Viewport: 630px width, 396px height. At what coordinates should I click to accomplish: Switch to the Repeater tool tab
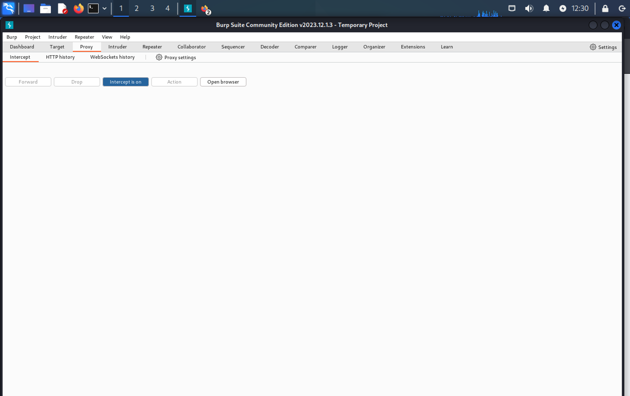152,47
